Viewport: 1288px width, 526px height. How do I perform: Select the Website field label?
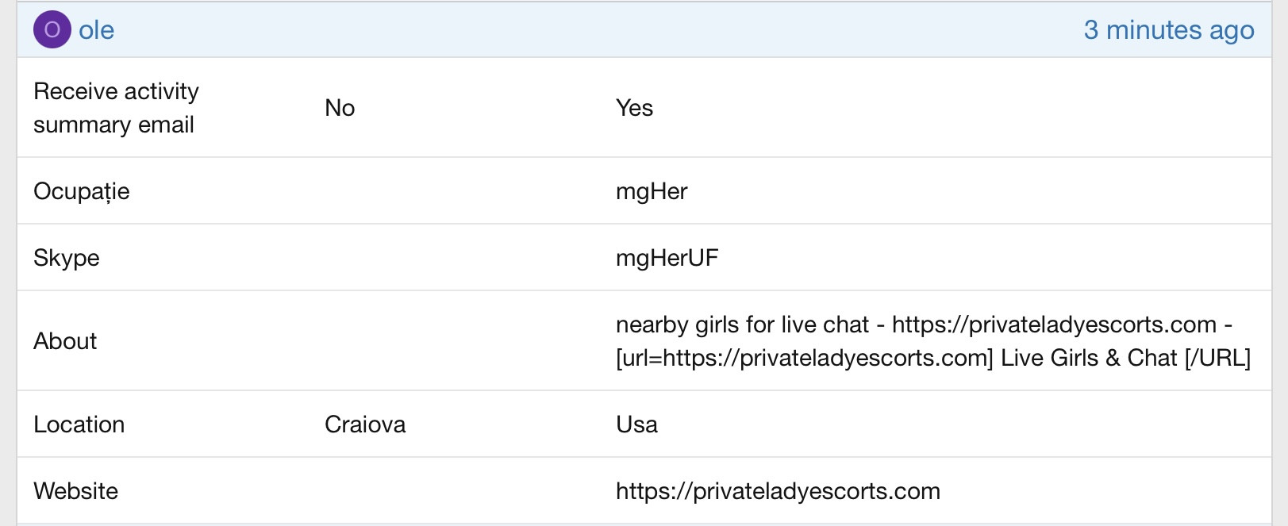(75, 491)
